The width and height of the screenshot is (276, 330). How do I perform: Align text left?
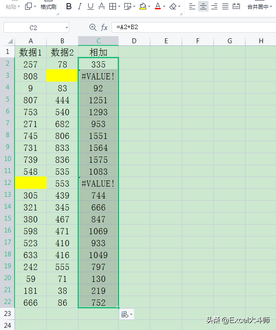(192, 7)
